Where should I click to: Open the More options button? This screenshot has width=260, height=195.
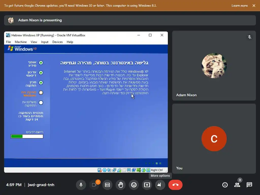tap(160, 185)
